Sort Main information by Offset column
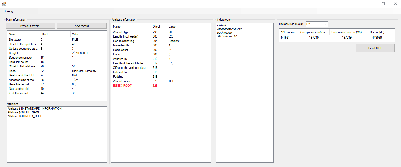 55,34
